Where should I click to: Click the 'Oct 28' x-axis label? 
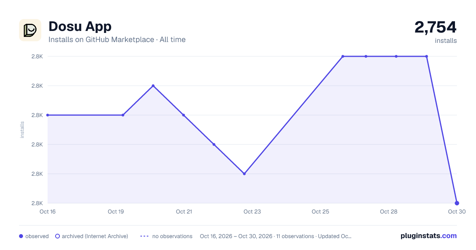(389, 212)
